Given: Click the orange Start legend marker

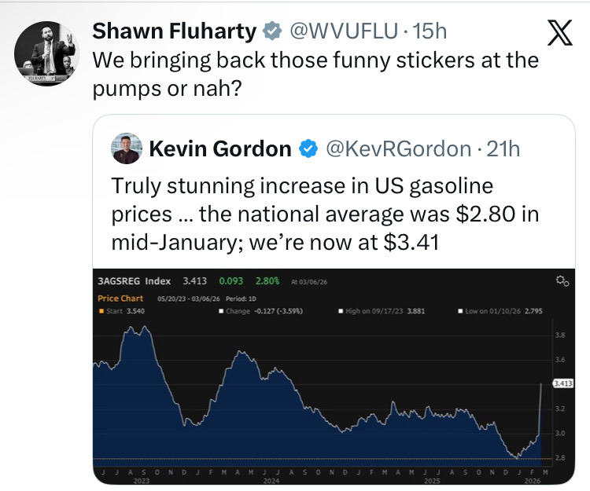Looking at the screenshot, I should [x=100, y=310].
